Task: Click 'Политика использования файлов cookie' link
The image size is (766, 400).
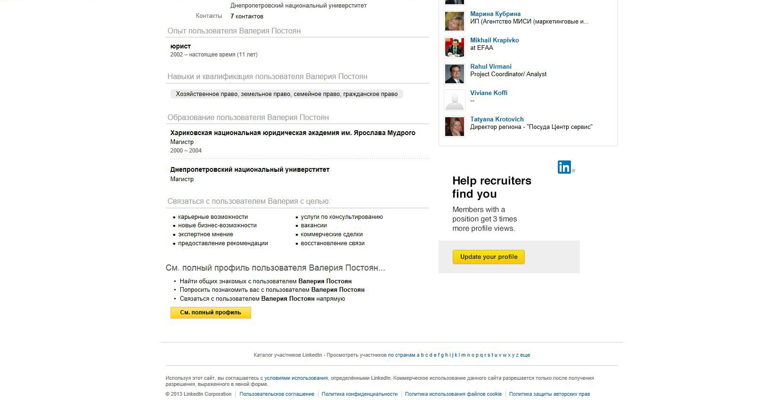Action: click(x=453, y=394)
